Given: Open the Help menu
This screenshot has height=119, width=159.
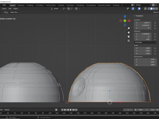Looking at the screenshot, I should [x=4, y=5].
